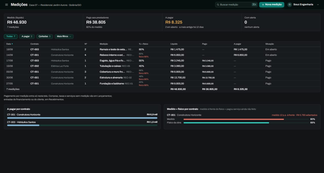Select the Todas 7 filter tab
The height and width of the screenshot is (173, 324).
[11, 36]
